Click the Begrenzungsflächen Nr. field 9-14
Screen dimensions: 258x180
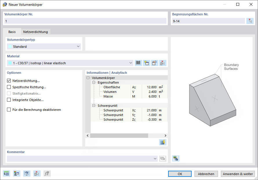[208, 21]
